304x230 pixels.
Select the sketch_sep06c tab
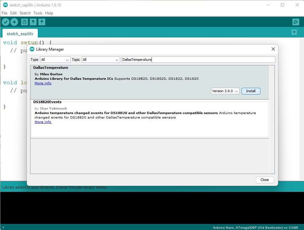pyautogui.click(x=20, y=34)
